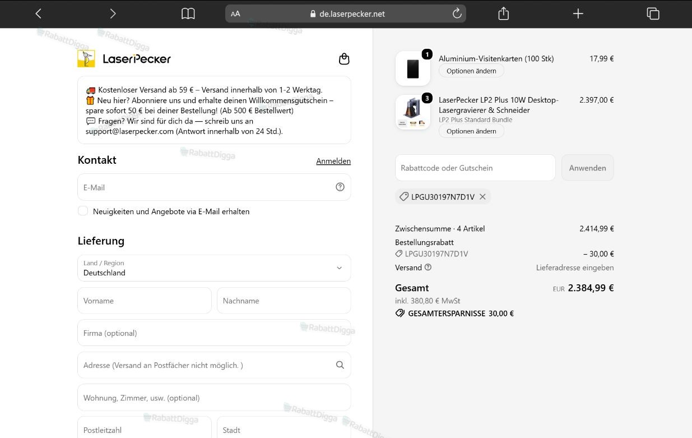Click the help icon in the E-Mail field

(x=340, y=187)
